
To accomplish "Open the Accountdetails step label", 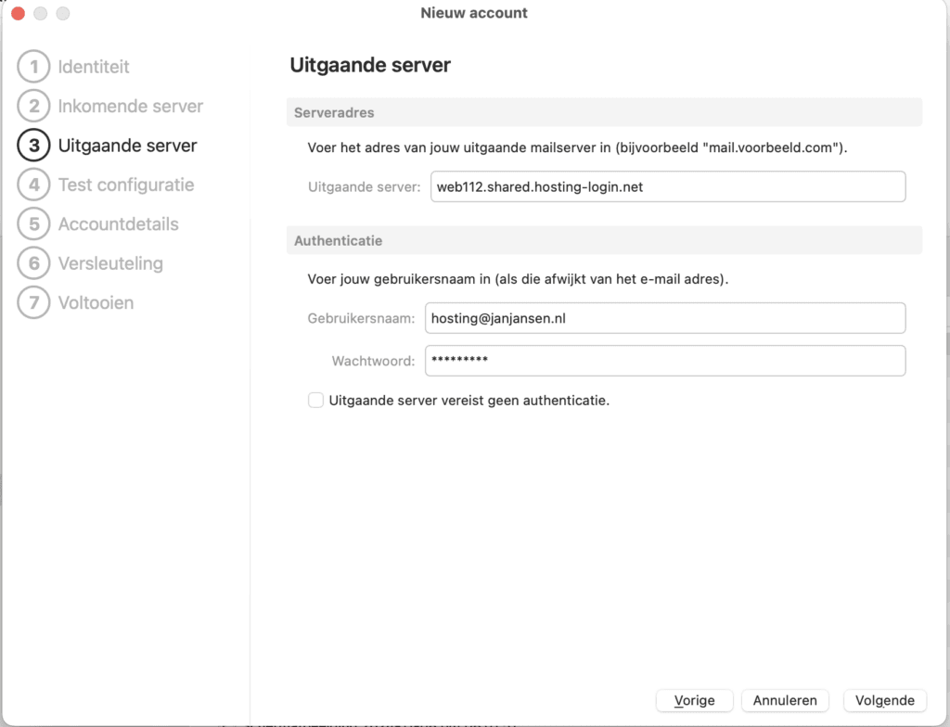I will pyautogui.click(x=118, y=223).
